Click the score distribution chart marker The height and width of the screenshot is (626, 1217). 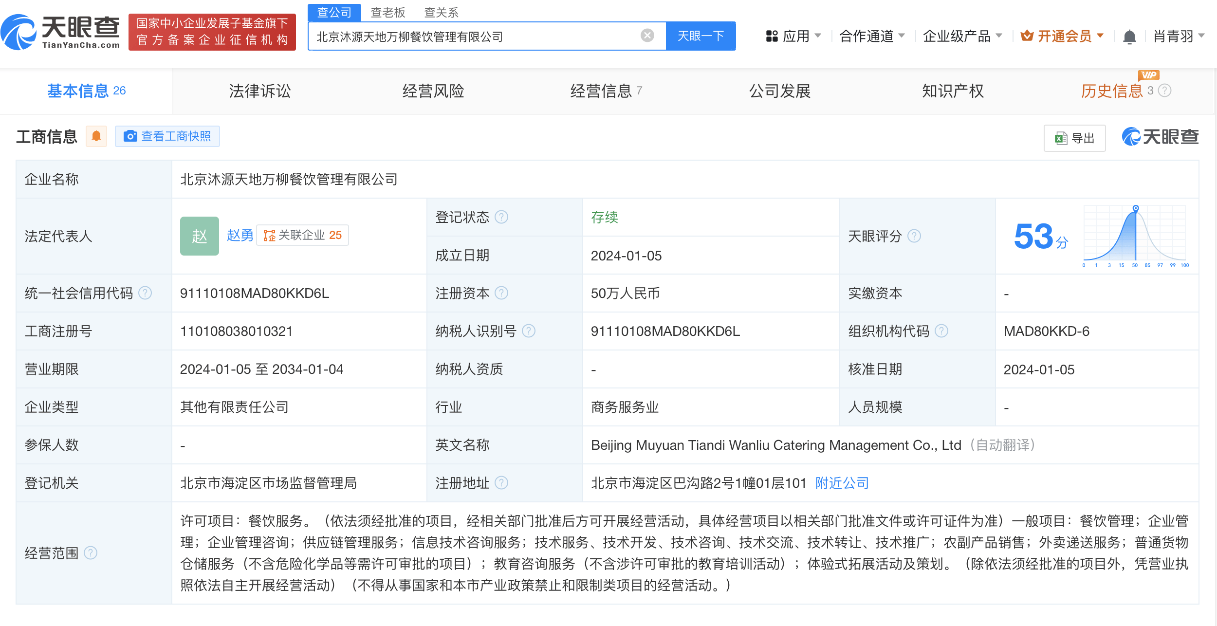coord(1135,208)
